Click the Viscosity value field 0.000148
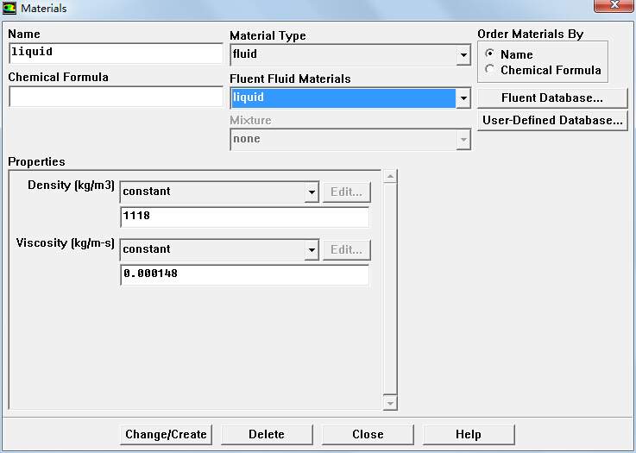Viewport: 636px width, 453px height. point(244,275)
